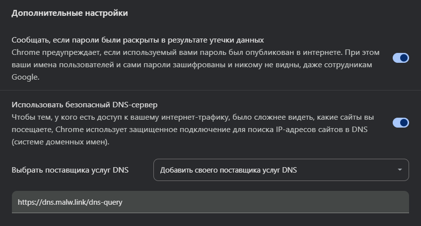Click the line starting "посещаете, Chrome использует"

[189, 130]
